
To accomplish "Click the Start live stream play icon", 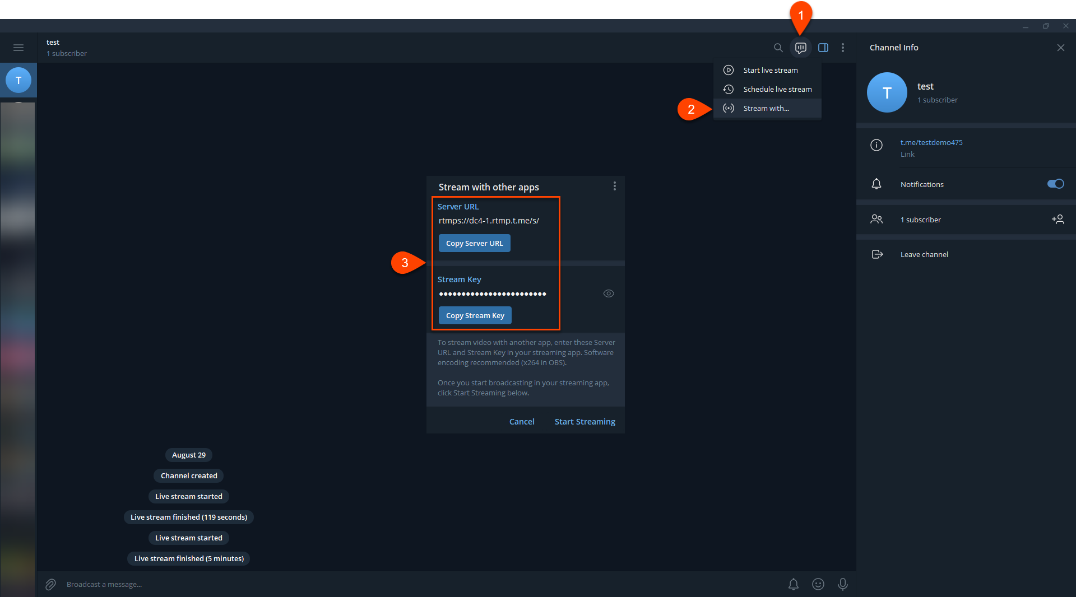I will tap(729, 70).
